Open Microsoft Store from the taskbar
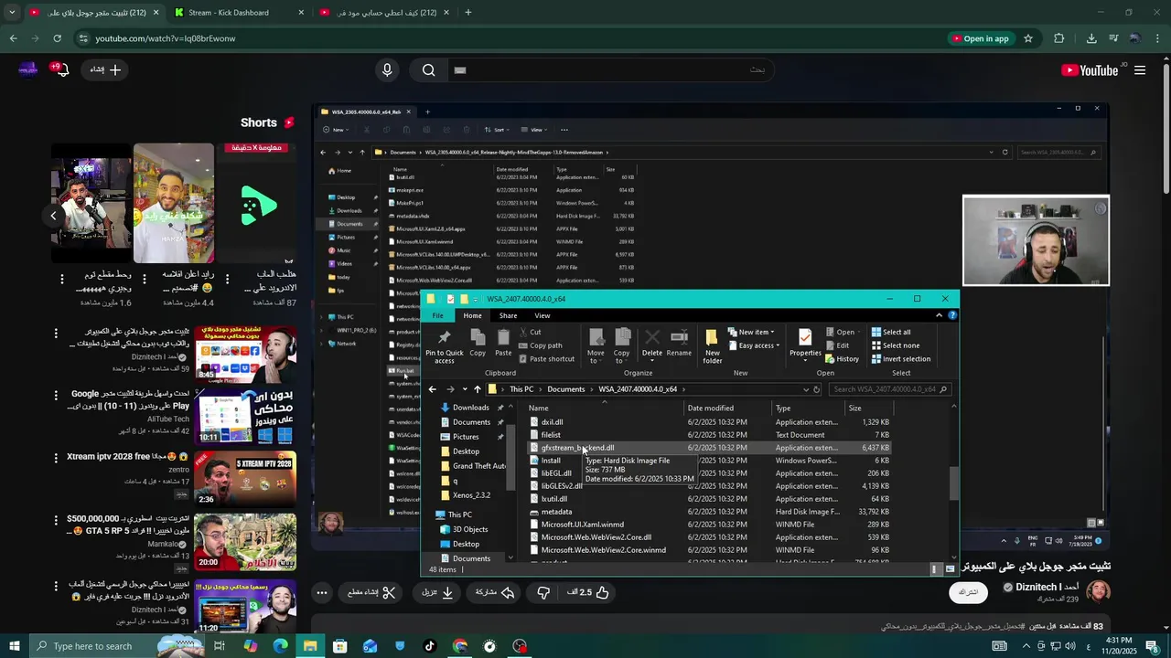 (x=340, y=646)
